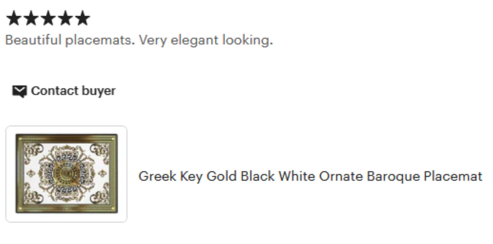Click the word 'Baroque' in the product name
Image resolution: width=493 pixels, height=244 pixels.
(x=393, y=176)
